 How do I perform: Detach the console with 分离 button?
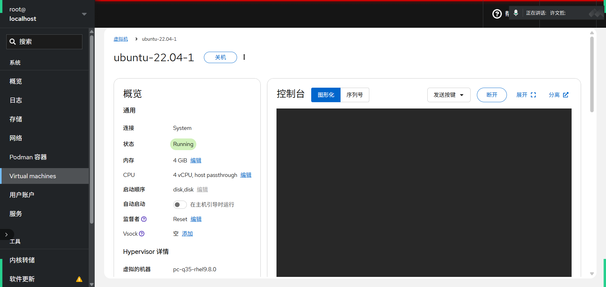(x=559, y=95)
